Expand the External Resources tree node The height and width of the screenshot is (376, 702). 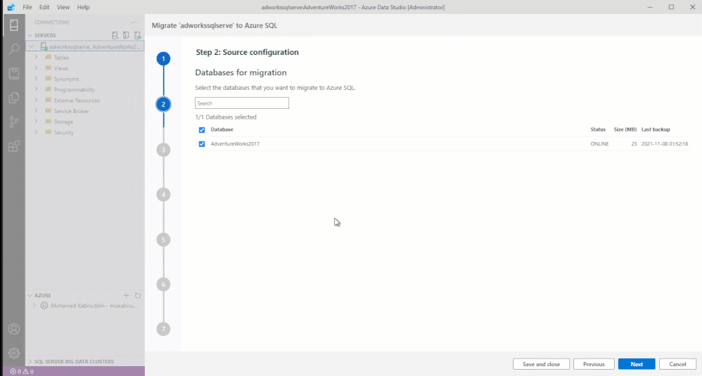[x=37, y=100]
